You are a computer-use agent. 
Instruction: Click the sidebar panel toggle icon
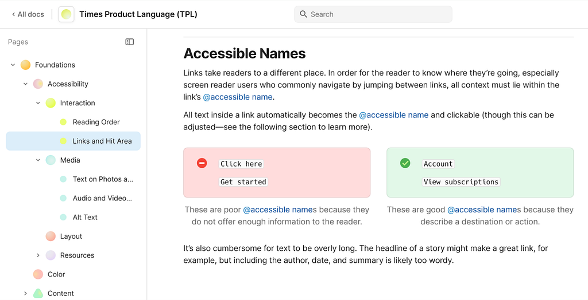tap(130, 42)
